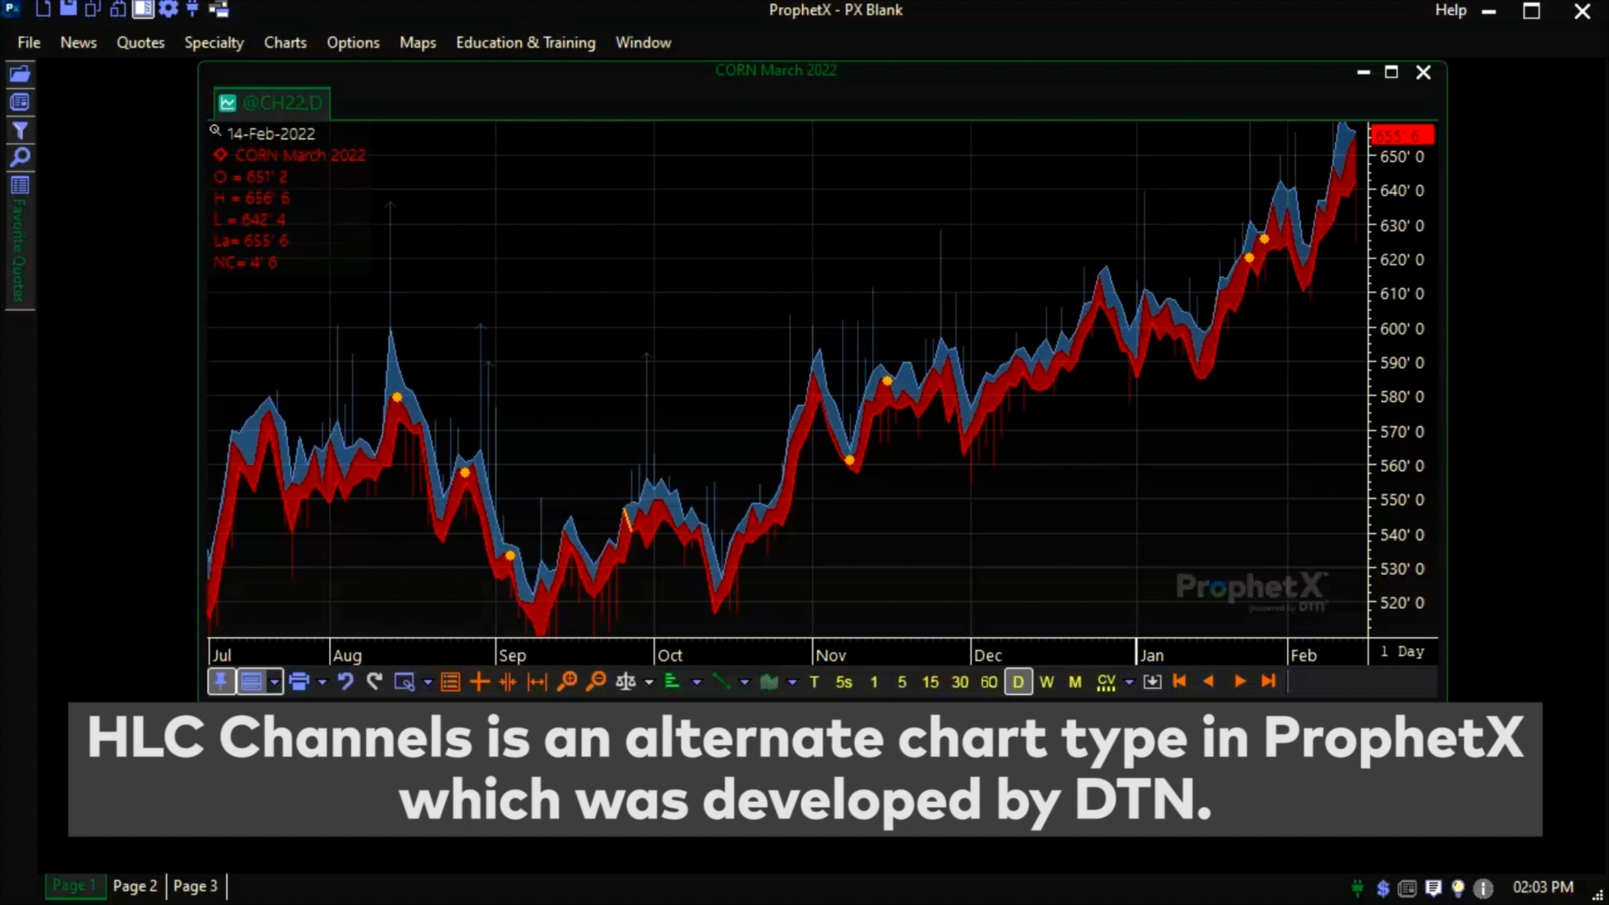The image size is (1609, 905).
Task: Click the redo arrow in chart toolbar
Action: pos(375,682)
